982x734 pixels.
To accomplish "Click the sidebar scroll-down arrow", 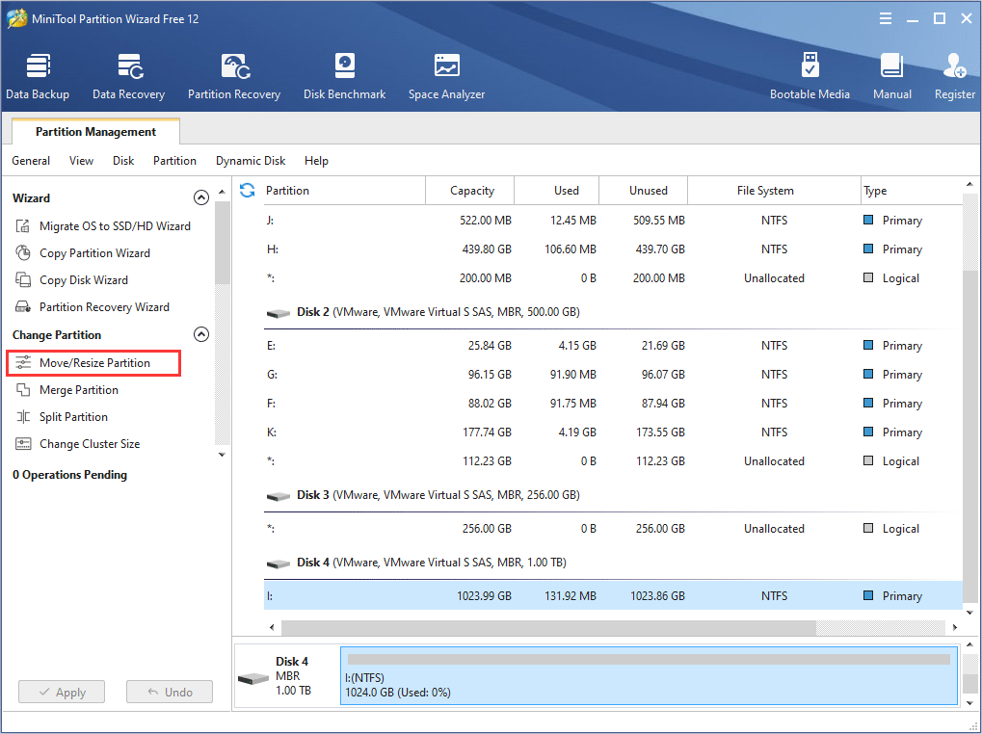I will point(222,455).
